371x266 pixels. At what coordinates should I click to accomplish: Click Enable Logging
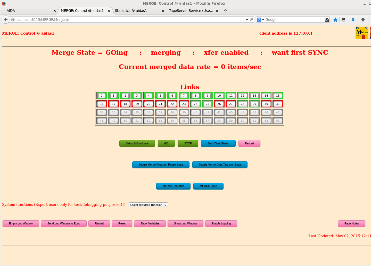(x=221, y=224)
